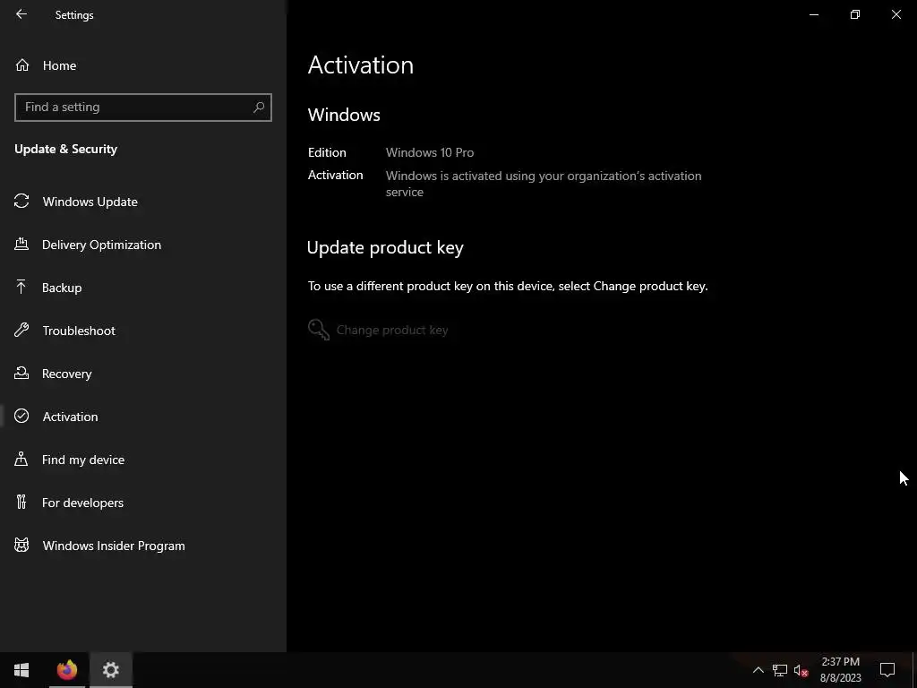Viewport: 917px width, 688px height.
Task: Click the Find my device locator icon
Action: pos(21,459)
